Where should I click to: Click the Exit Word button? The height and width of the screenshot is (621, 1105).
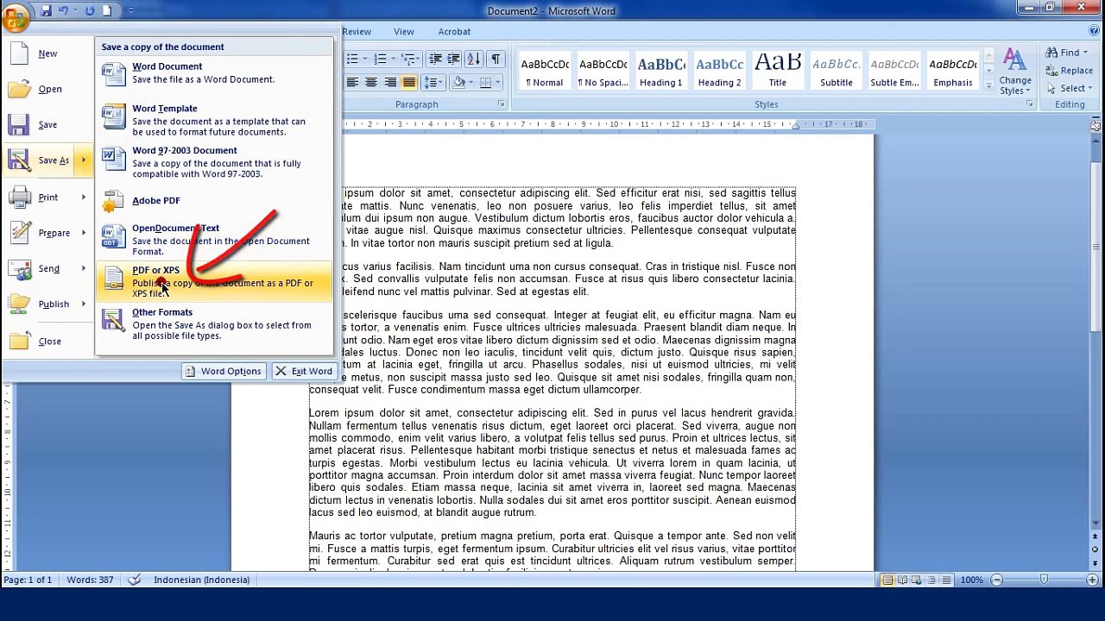(x=303, y=372)
